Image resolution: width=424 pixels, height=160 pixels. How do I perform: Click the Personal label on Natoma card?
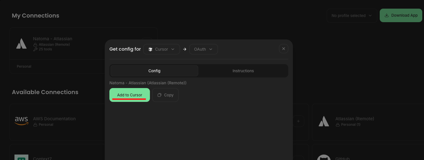click(x=24, y=66)
